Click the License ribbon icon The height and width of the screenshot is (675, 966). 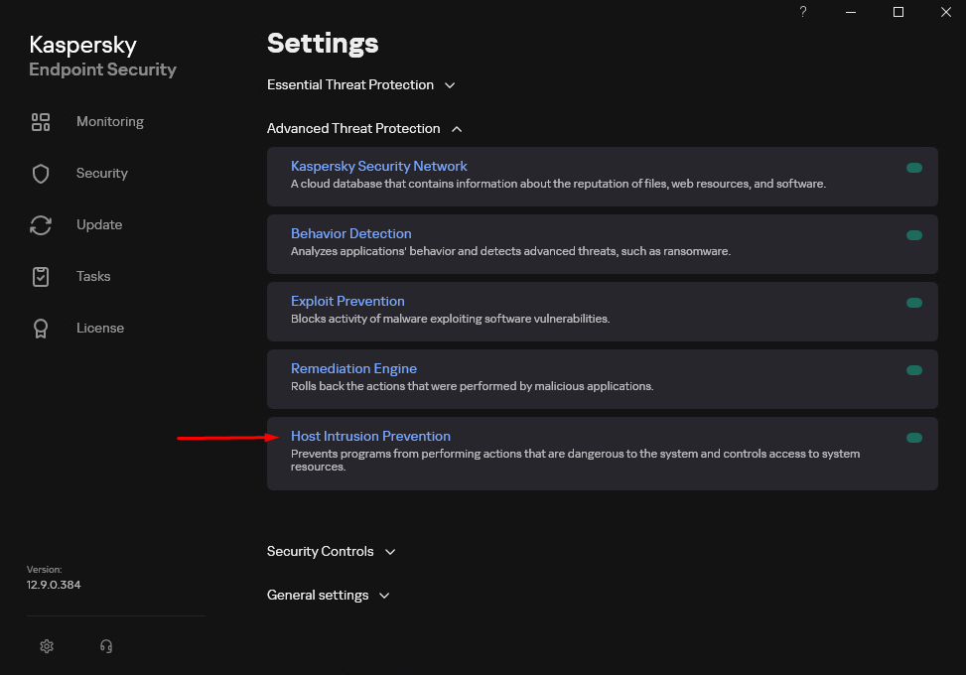click(x=41, y=329)
